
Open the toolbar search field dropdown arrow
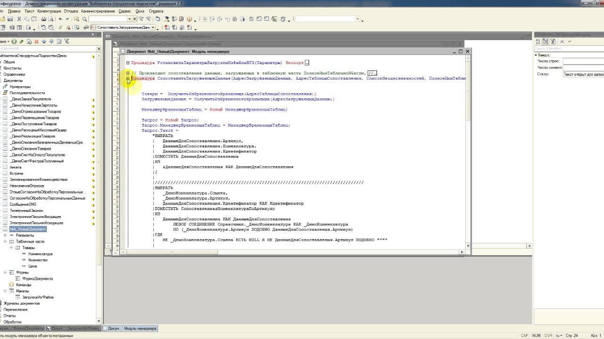pyautogui.click(x=129, y=19)
